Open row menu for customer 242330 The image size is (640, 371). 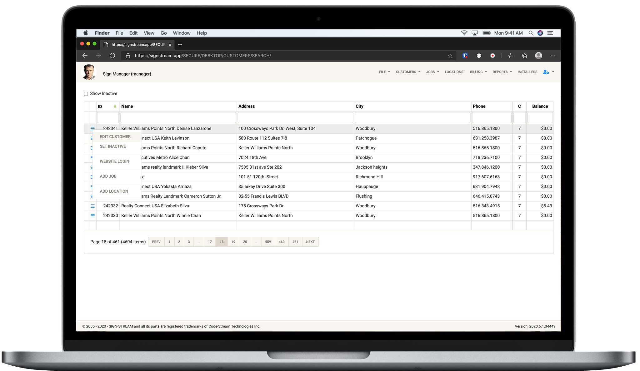click(92, 216)
